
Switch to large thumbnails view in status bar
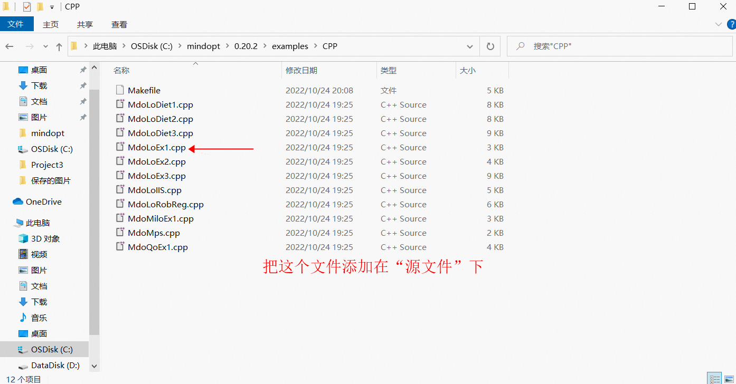pos(729,378)
